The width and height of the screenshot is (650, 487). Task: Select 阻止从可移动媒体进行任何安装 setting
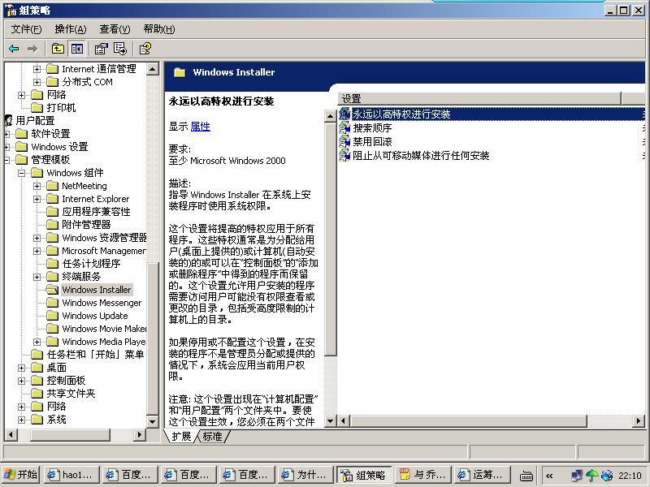pyautogui.click(x=421, y=155)
